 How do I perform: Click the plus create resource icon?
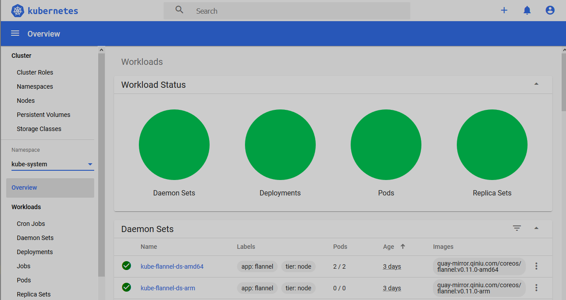pyautogui.click(x=504, y=10)
